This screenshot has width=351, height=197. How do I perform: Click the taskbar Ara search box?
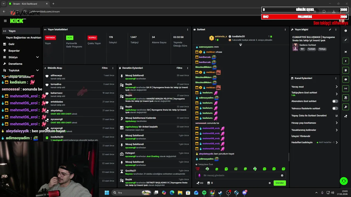[x=131, y=193]
